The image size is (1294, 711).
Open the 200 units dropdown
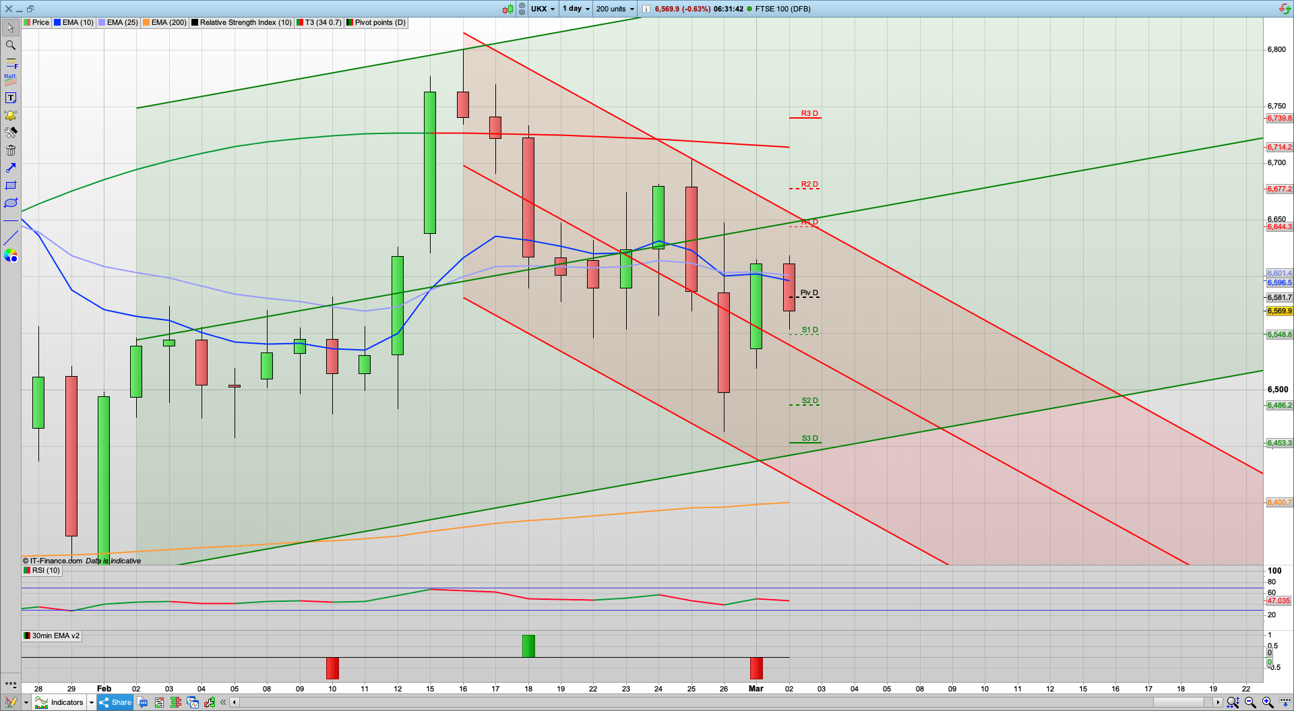[x=613, y=9]
